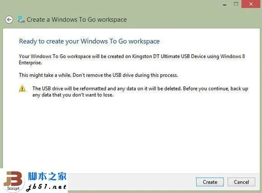
Task: Click the word 'Enterprise.' in the description
Action: click(x=30, y=63)
